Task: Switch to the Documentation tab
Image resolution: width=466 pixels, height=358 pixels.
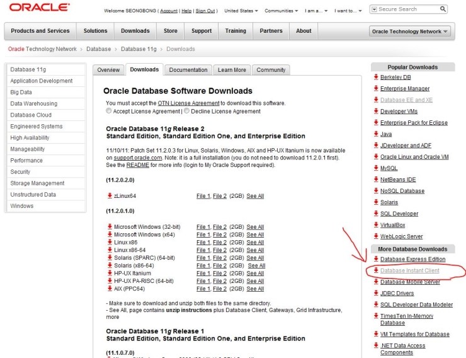Action: point(188,70)
